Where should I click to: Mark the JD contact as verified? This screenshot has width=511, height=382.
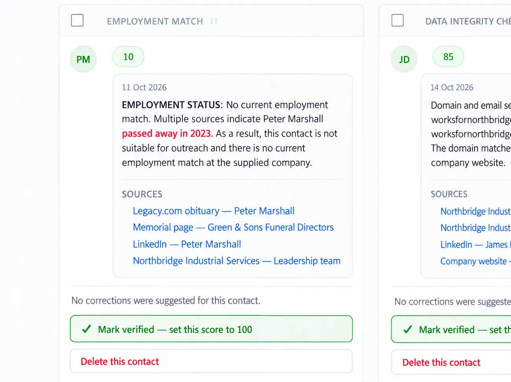point(451,329)
